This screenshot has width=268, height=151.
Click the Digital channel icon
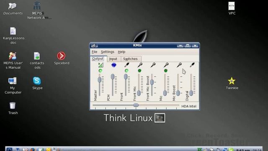192,65
